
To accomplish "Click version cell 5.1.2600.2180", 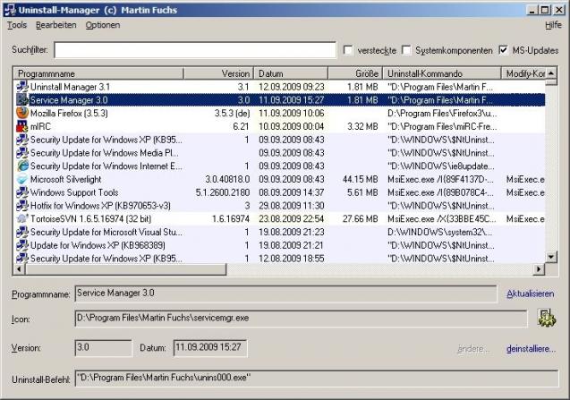I will click(223, 192).
